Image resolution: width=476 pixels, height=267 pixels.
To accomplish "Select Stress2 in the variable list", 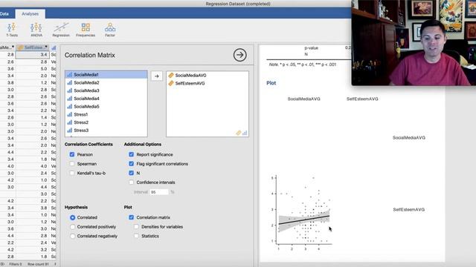I will [106, 122].
